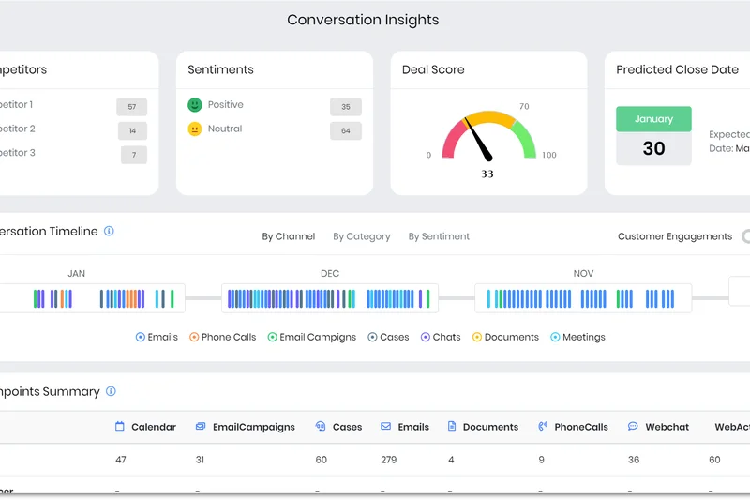750x500 pixels.
Task: Click the EmailCampaigns column icon
Action: (201, 427)
